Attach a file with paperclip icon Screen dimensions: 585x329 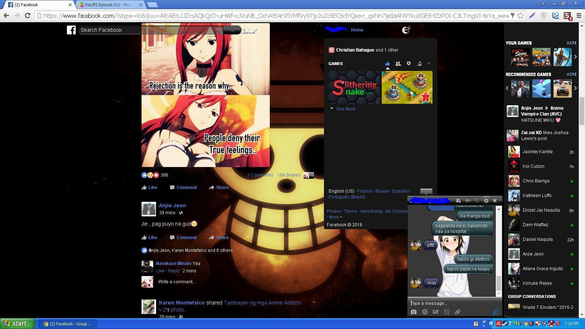tap(457, 312)
